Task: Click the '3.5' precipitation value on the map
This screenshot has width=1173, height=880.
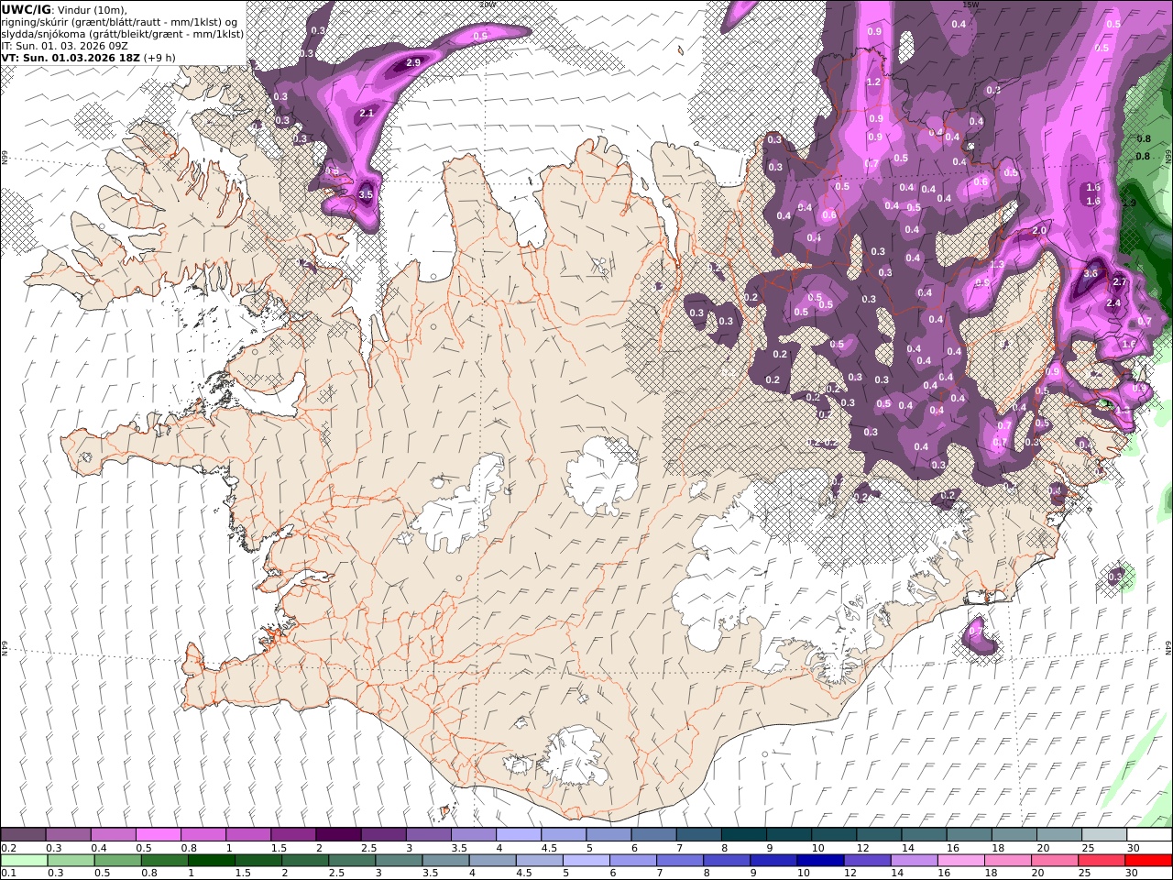Action: [366, 194]
